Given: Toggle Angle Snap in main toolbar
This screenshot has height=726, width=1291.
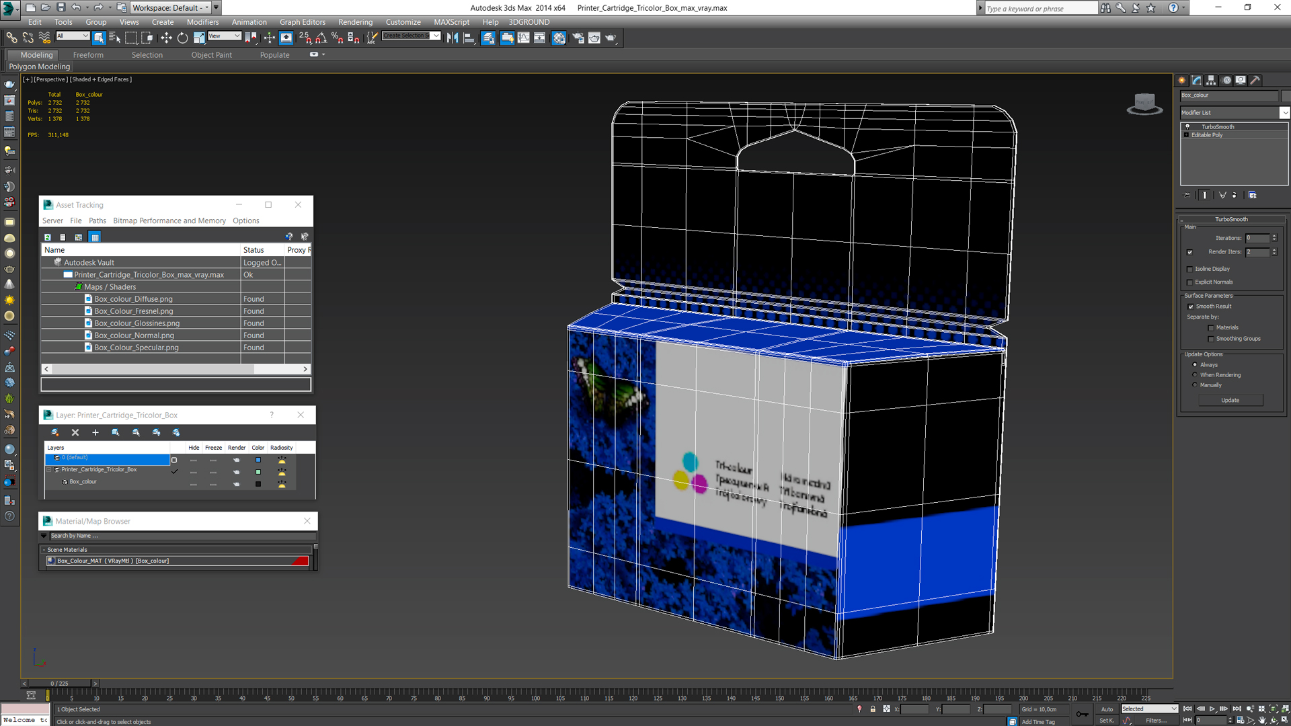Looking at the screenshot, I should click(x=321, y=38).
